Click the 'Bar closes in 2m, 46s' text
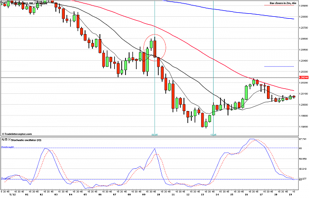 click(x=283, y=3)
